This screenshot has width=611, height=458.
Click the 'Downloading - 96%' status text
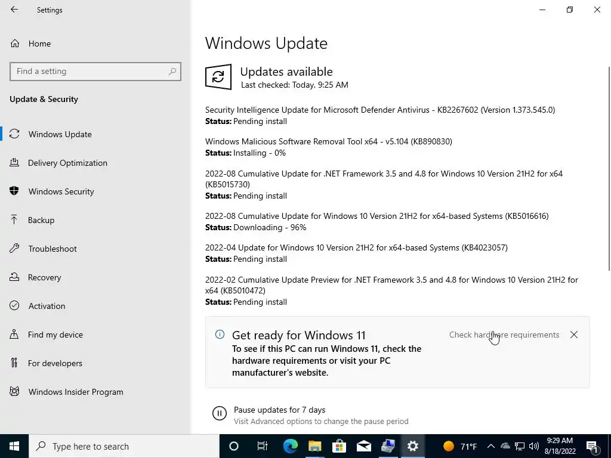(270, 227)
